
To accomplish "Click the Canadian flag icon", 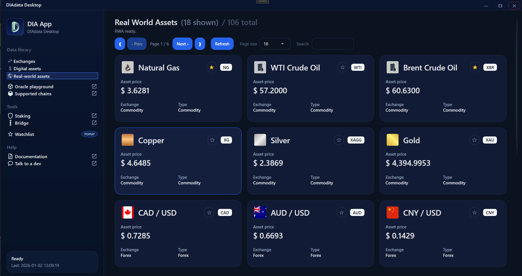I will coord(127,213).
